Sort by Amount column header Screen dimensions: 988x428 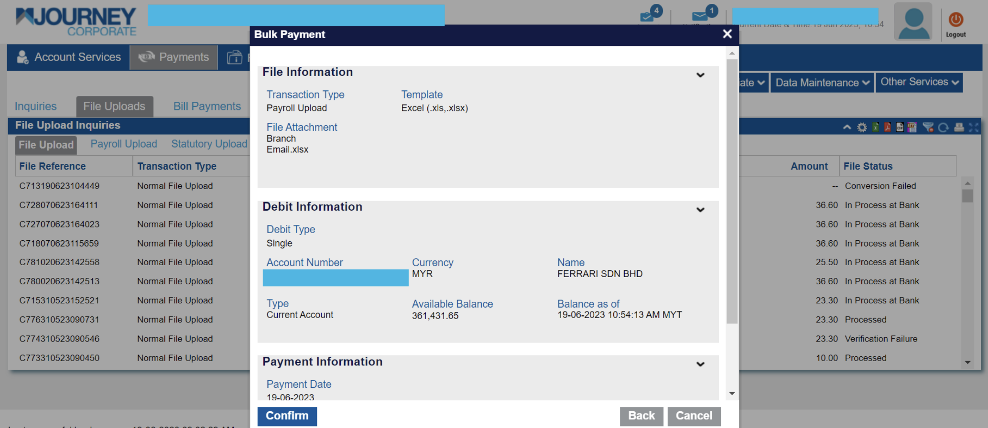pos(809,166)
